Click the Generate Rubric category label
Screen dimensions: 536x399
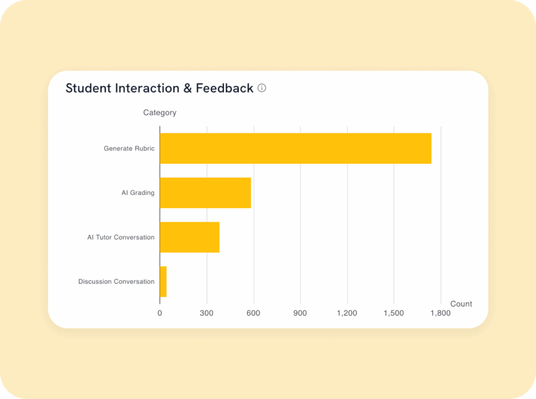(x=129, y=148)
